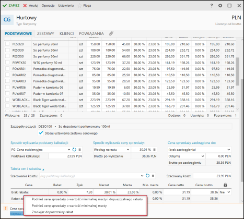Select the POYAR02 row checkbox

[x=7, y=75]
